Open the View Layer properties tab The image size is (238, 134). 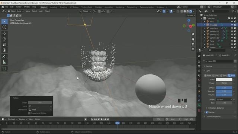click(199, 71)
